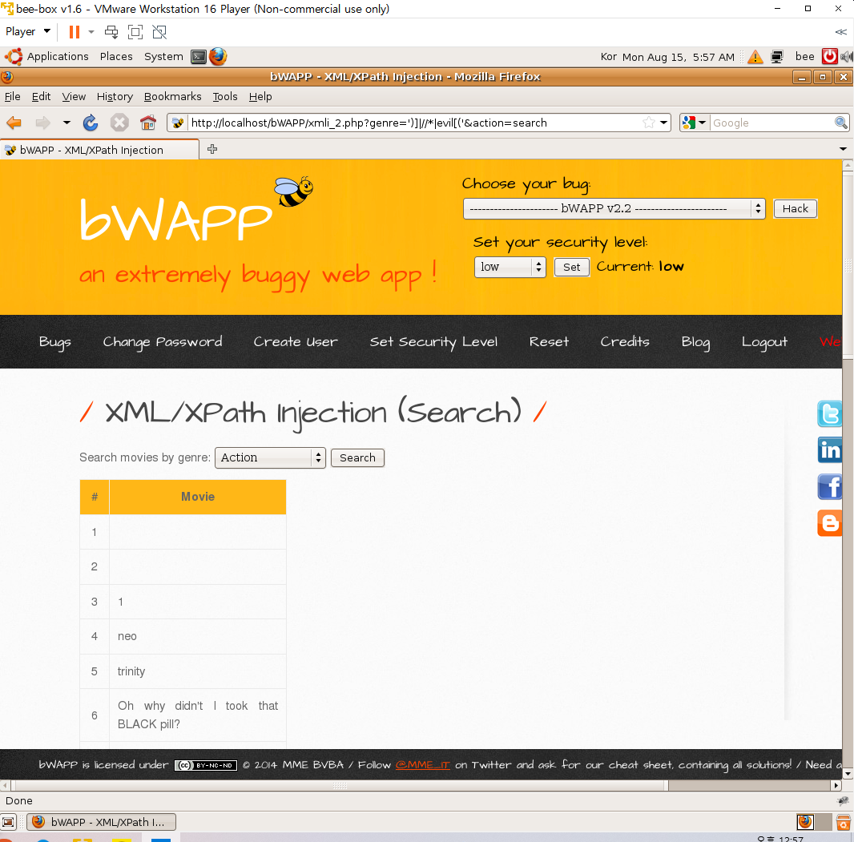Click the stop loading button
The width and height of the screenshot is (854, 842).
pos(119,123)
